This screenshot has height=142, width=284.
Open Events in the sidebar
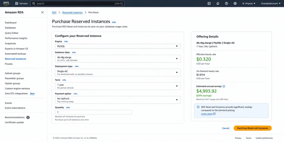(x=8, y=103)
